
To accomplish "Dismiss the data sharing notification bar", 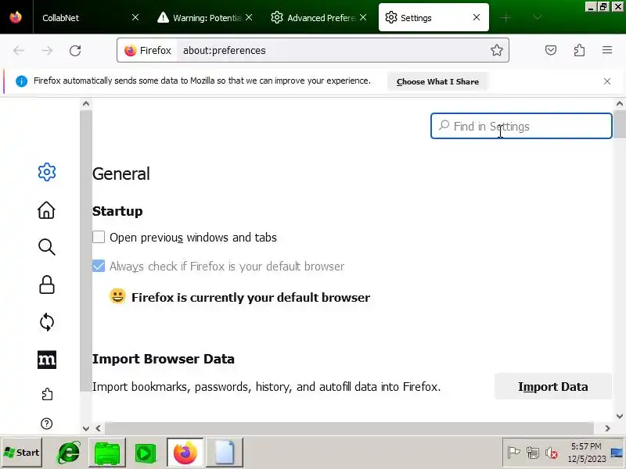I will (607, 81).
